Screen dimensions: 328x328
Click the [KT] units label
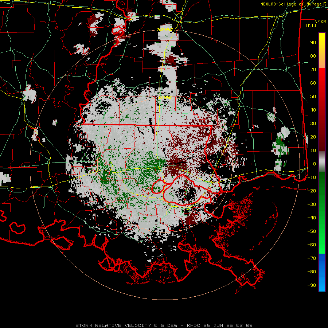point(311,26)
